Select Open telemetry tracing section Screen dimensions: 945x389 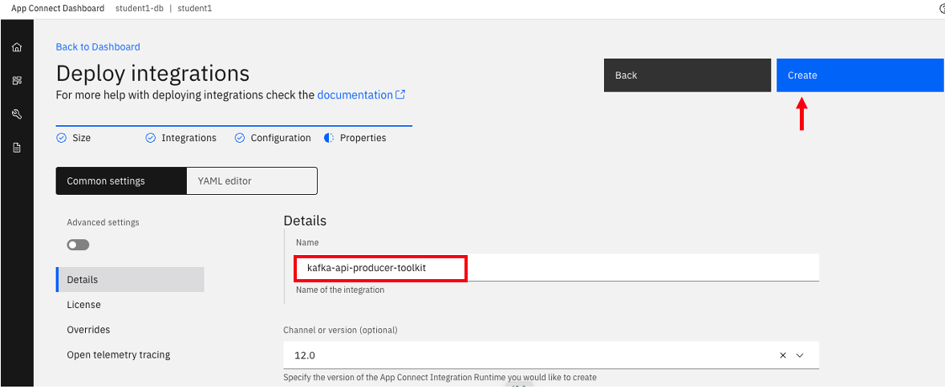(118, 355)
